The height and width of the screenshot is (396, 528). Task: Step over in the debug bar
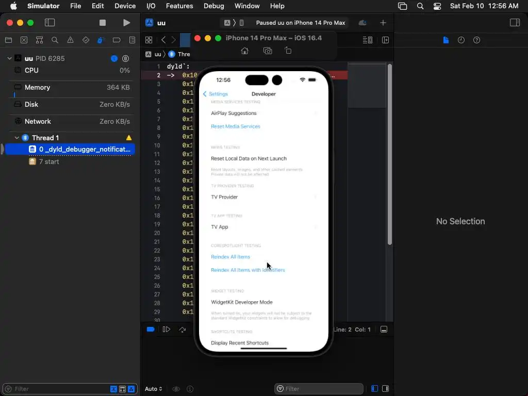click(x=182, y=329)
